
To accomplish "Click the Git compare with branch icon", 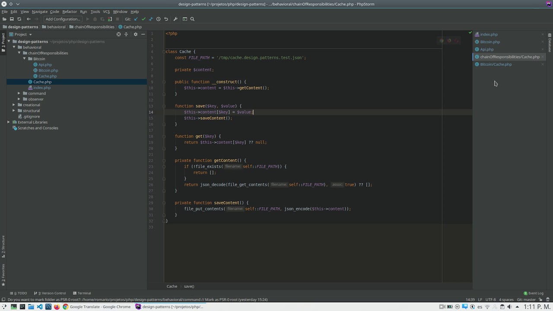I will click(151, 19).
